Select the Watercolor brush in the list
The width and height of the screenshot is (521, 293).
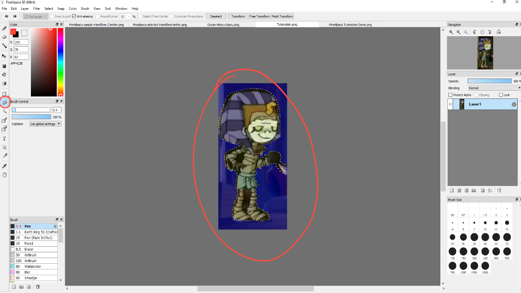click(x=34, y=267)
